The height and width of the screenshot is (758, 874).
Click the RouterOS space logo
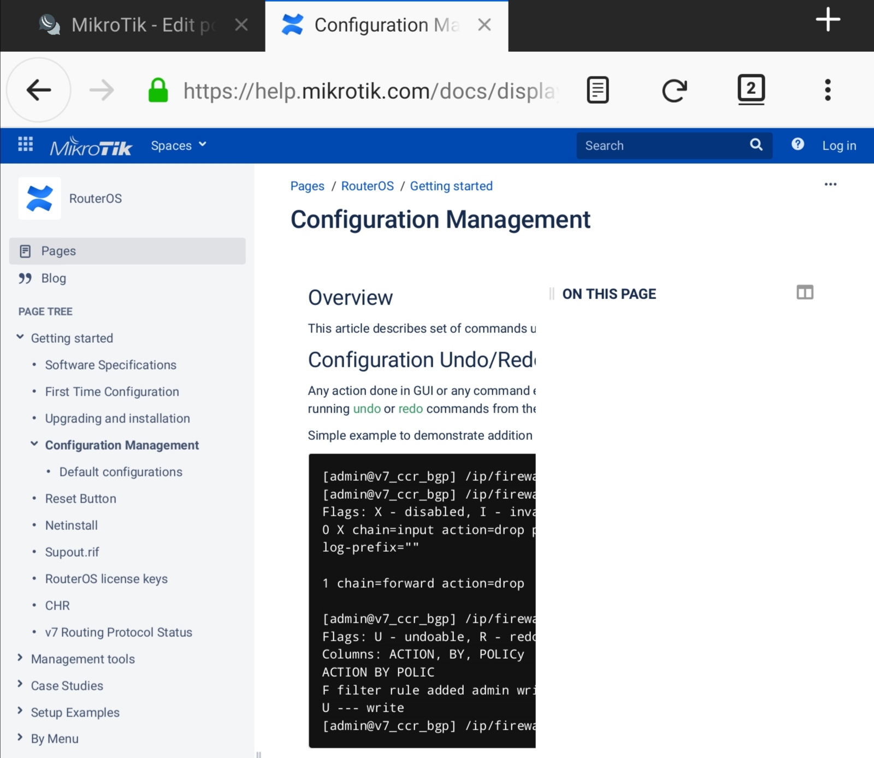(x=39, y=198)
